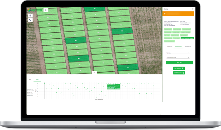
Task: Click the green tooltip on the scatter chart
Action: (x=113, y=86)
